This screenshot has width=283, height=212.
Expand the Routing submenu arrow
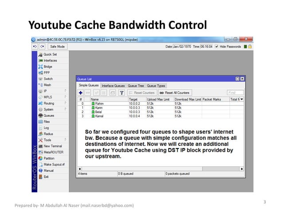click(x=66, y=103)
